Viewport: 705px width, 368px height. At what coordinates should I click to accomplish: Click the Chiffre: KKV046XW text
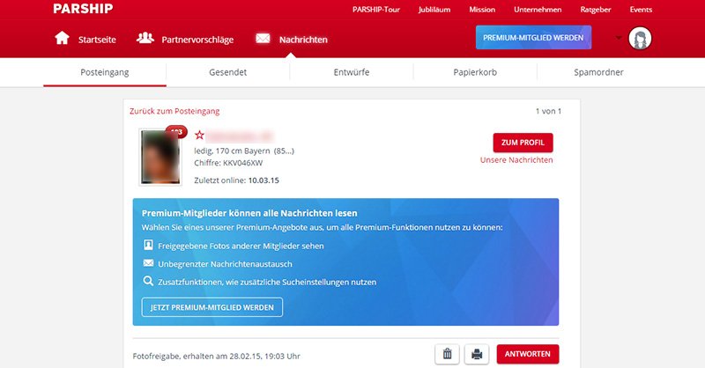coord(228,163)
